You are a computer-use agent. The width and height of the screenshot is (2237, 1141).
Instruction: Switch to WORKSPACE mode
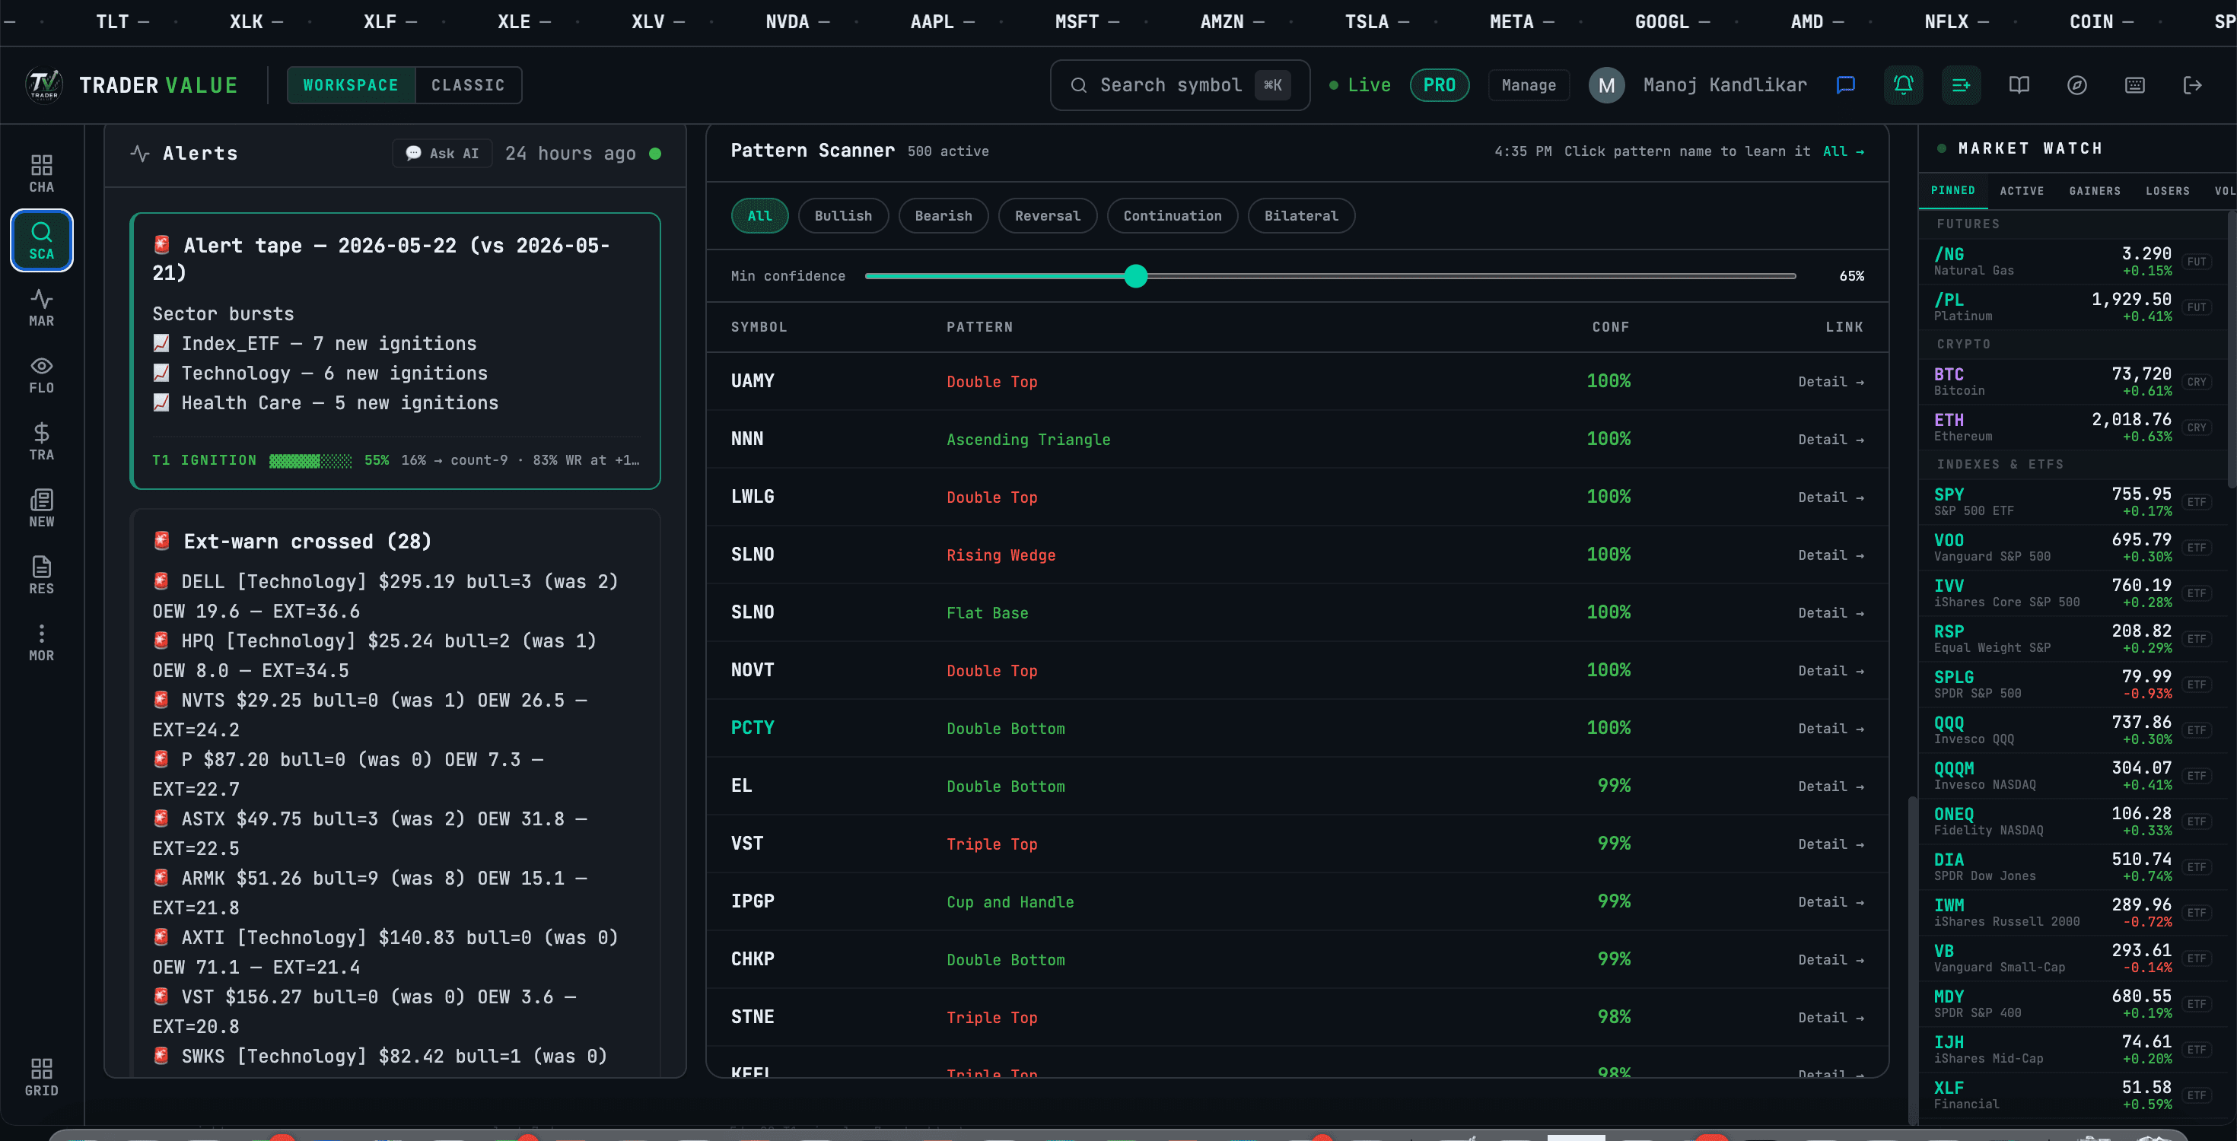tap(351, 85)
